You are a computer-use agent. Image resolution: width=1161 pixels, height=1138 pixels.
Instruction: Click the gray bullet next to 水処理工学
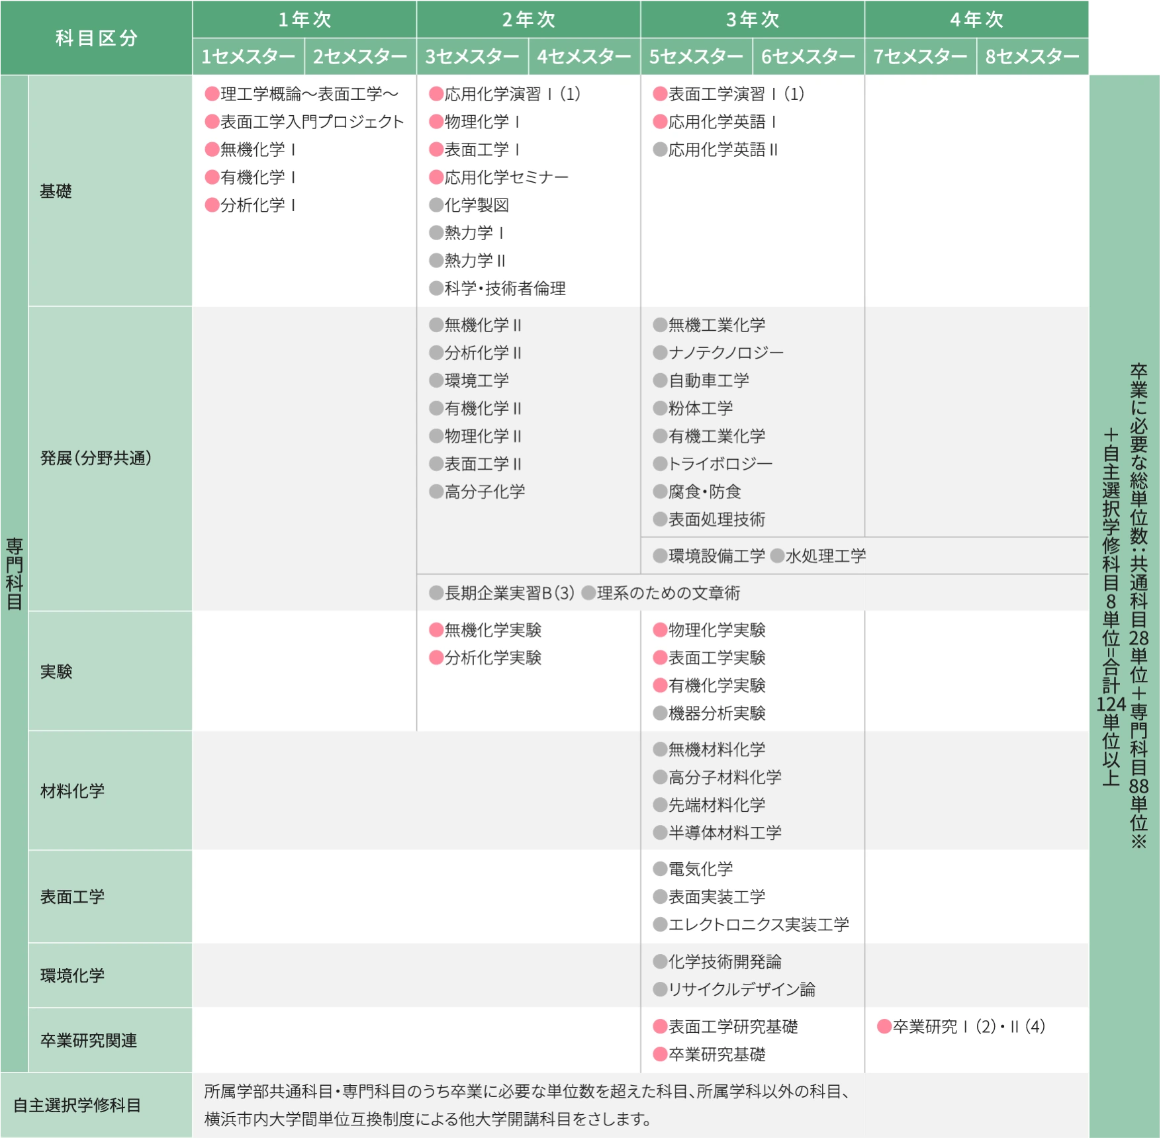[777, 556]
